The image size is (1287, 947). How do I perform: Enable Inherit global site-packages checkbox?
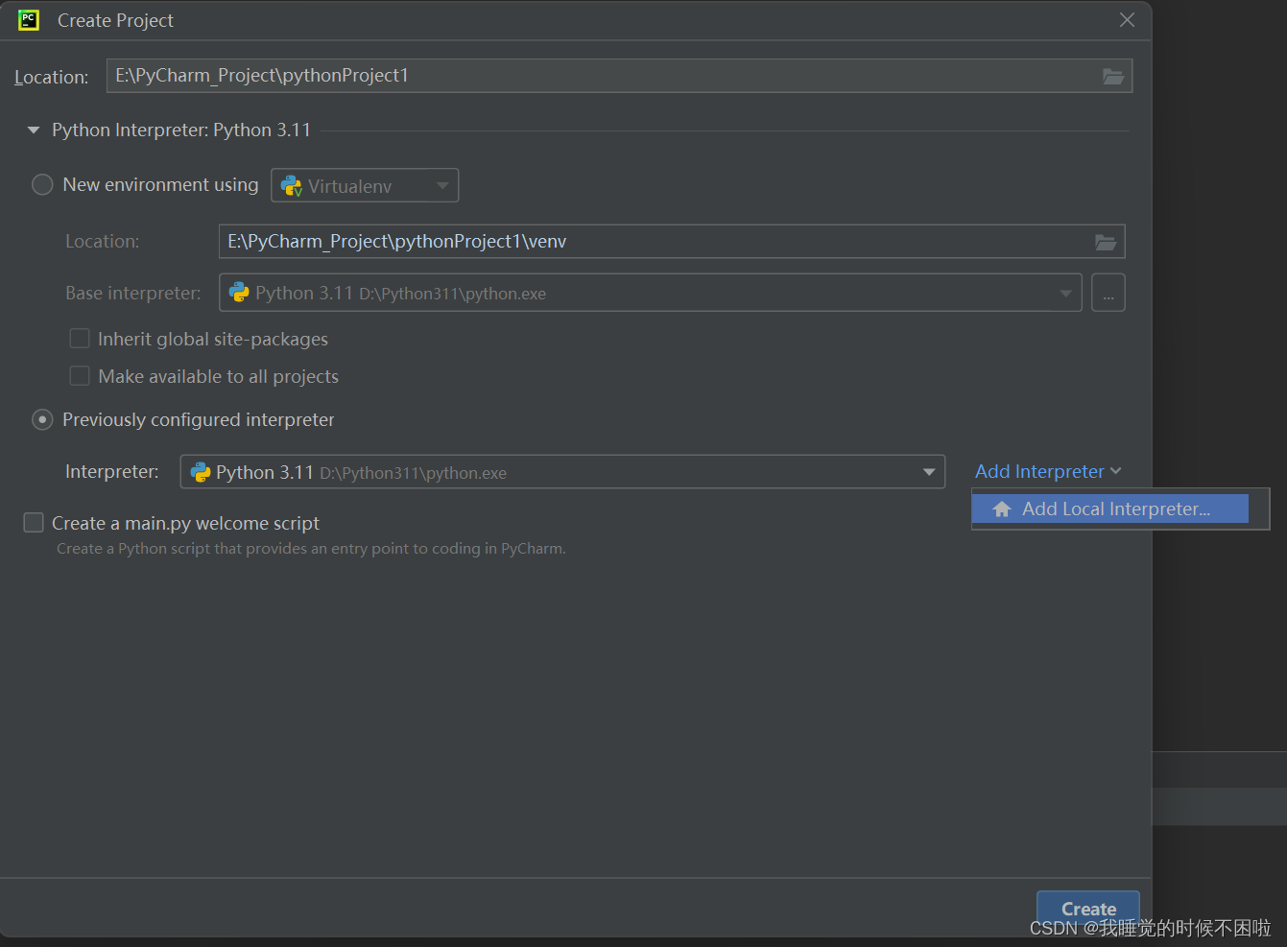click(80, 339)
